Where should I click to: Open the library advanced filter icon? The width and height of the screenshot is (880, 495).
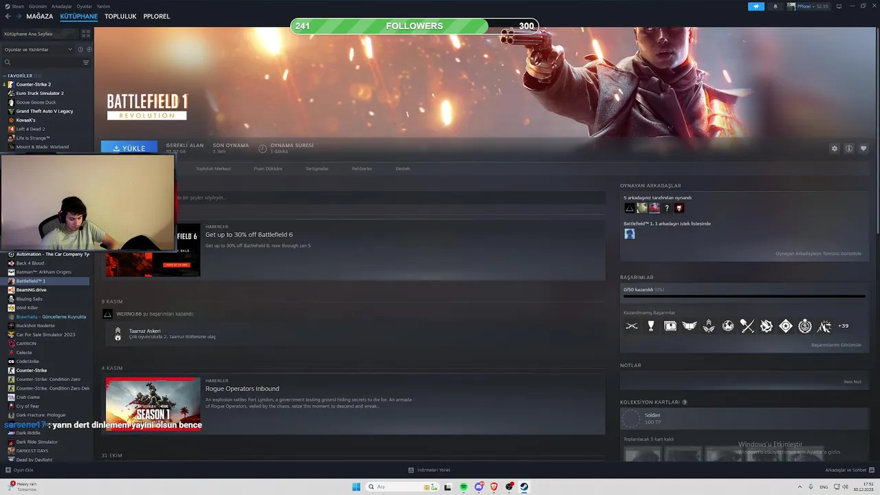click(86, 63)
